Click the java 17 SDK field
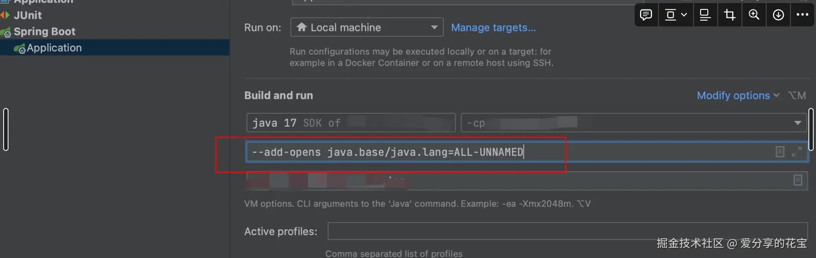 (351, 123)
